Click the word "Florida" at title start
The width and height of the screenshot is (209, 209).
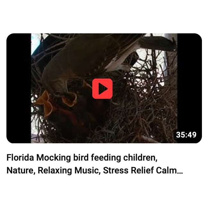pyautogui.click(x=20, y=158)
